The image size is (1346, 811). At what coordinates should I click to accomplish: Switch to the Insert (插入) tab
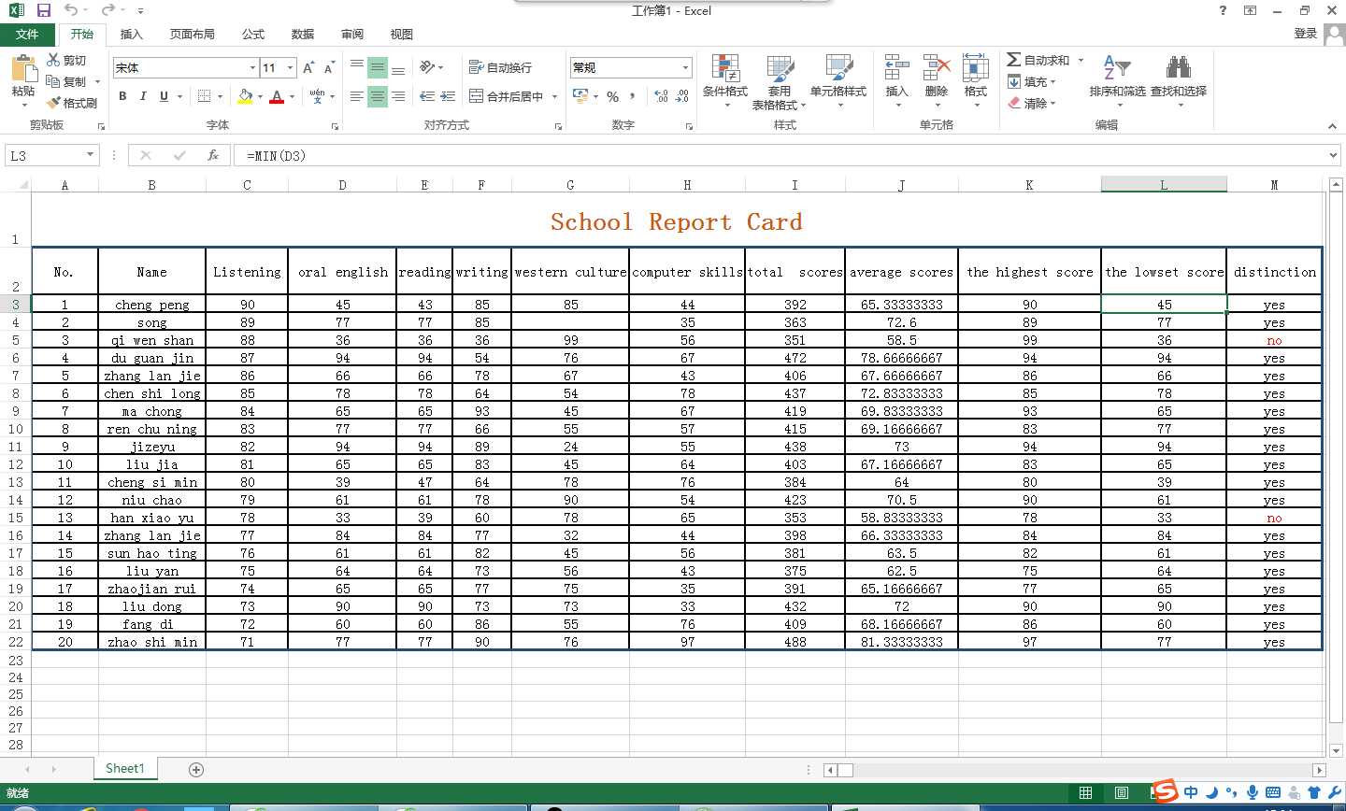pyautogui.click(x=132, y=34)
